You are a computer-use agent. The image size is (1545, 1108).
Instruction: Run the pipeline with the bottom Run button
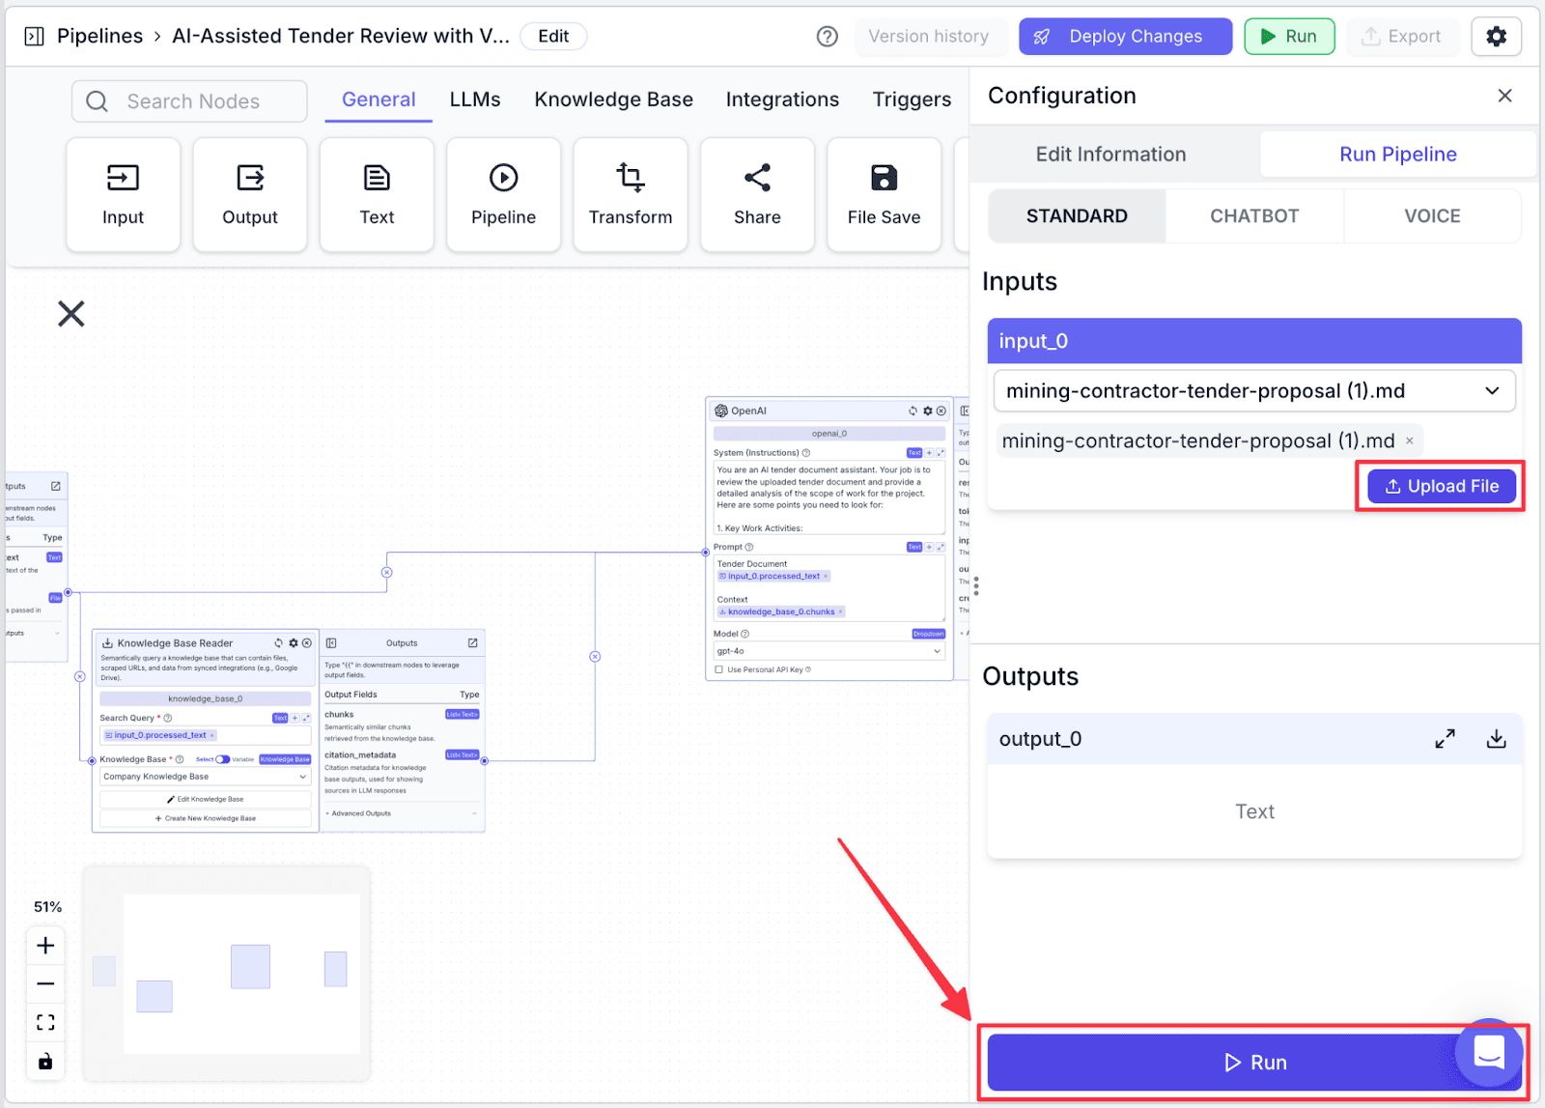pyautogui.click(x=1254, y=1063)
